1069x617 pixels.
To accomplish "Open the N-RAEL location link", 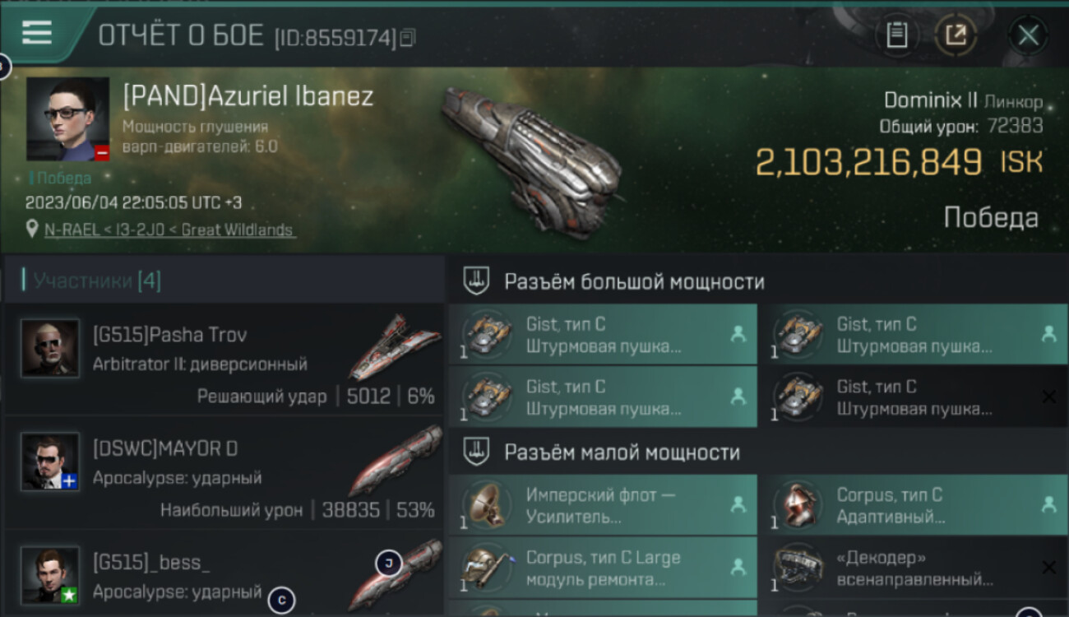I will click(170, 230).
